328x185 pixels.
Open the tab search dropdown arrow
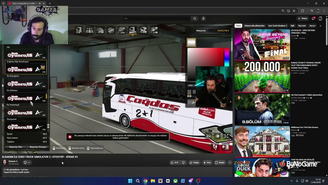click(x=3, y=4)
